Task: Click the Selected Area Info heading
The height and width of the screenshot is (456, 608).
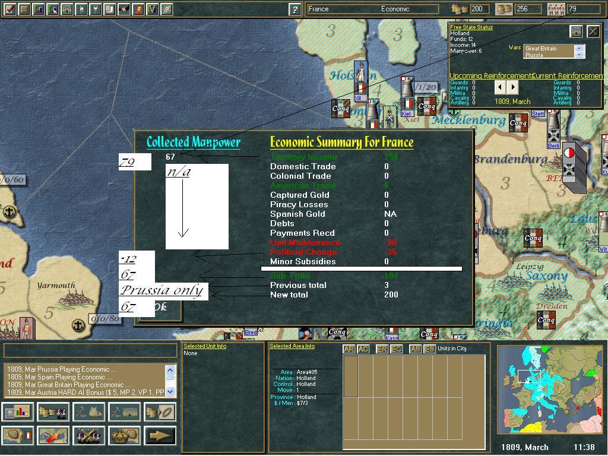Action: [292, 346]
